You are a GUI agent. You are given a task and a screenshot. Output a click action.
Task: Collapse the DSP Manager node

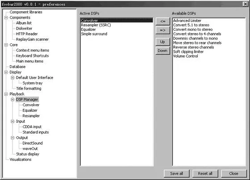[x=12, y=100]
